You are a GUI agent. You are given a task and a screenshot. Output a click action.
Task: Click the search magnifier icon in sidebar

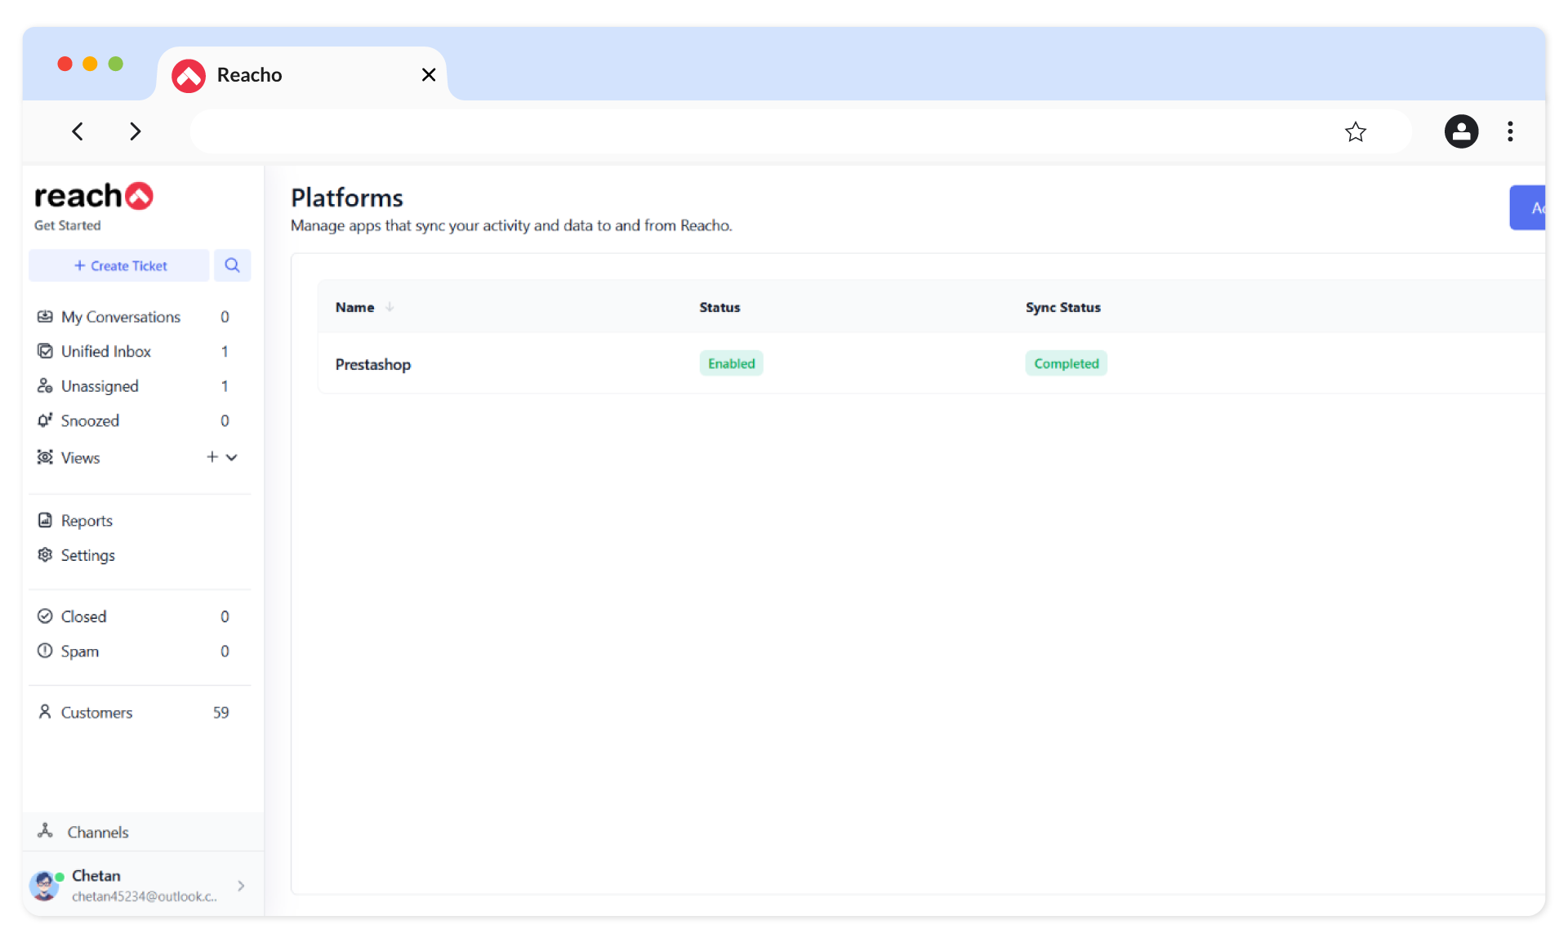click(232, 265)
